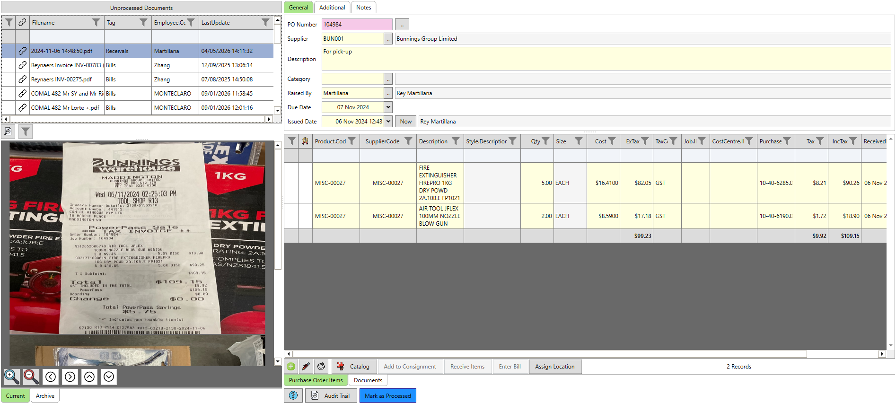
Task: Open the Issued Date dropdown calendar
Action: point(388,122)
